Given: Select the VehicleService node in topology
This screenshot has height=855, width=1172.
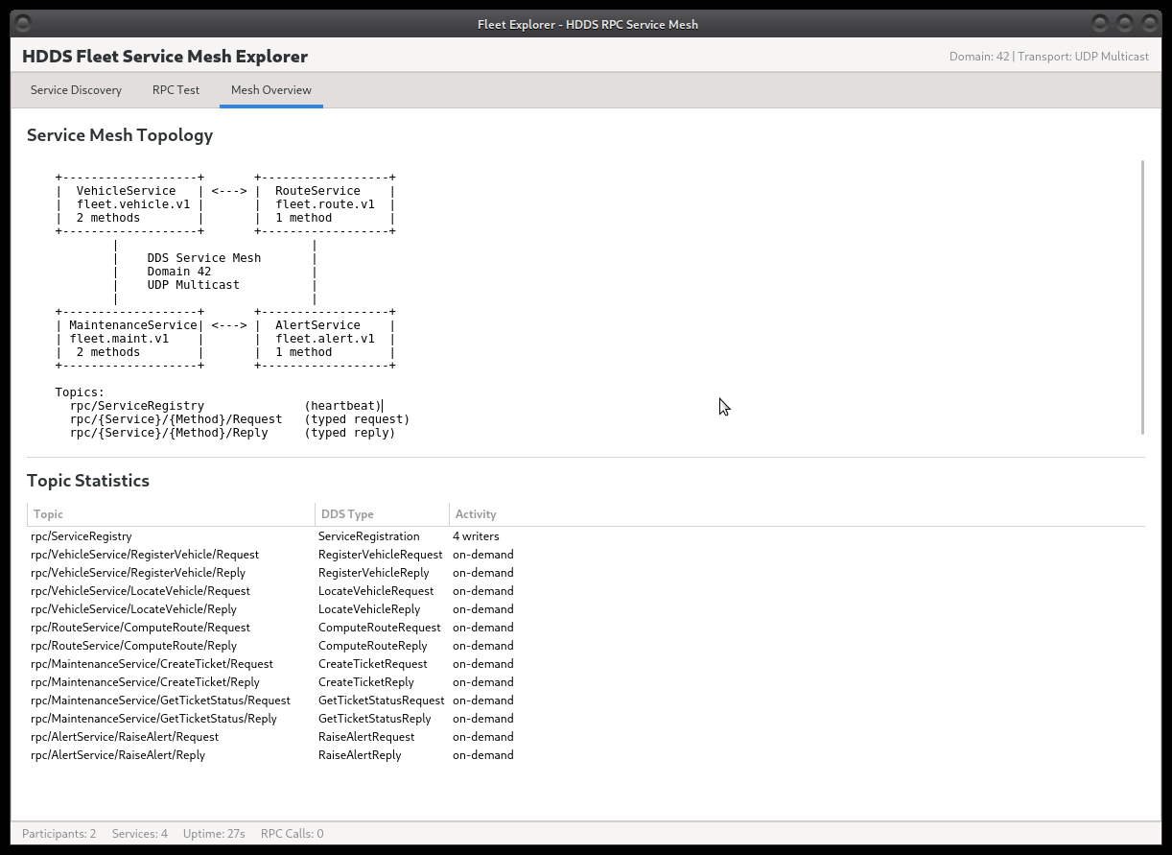Looking at the screenshot, I should tap(128, 203).
